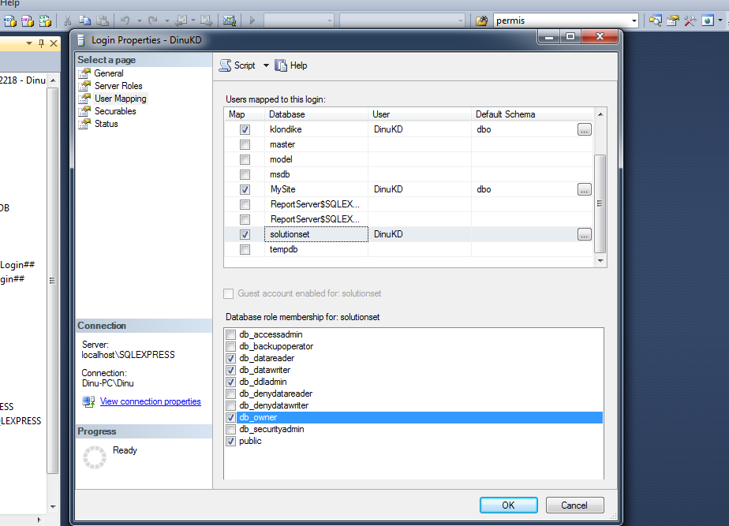
Task: Check the Map box for tempdb
Action: (x=245, y=249)
